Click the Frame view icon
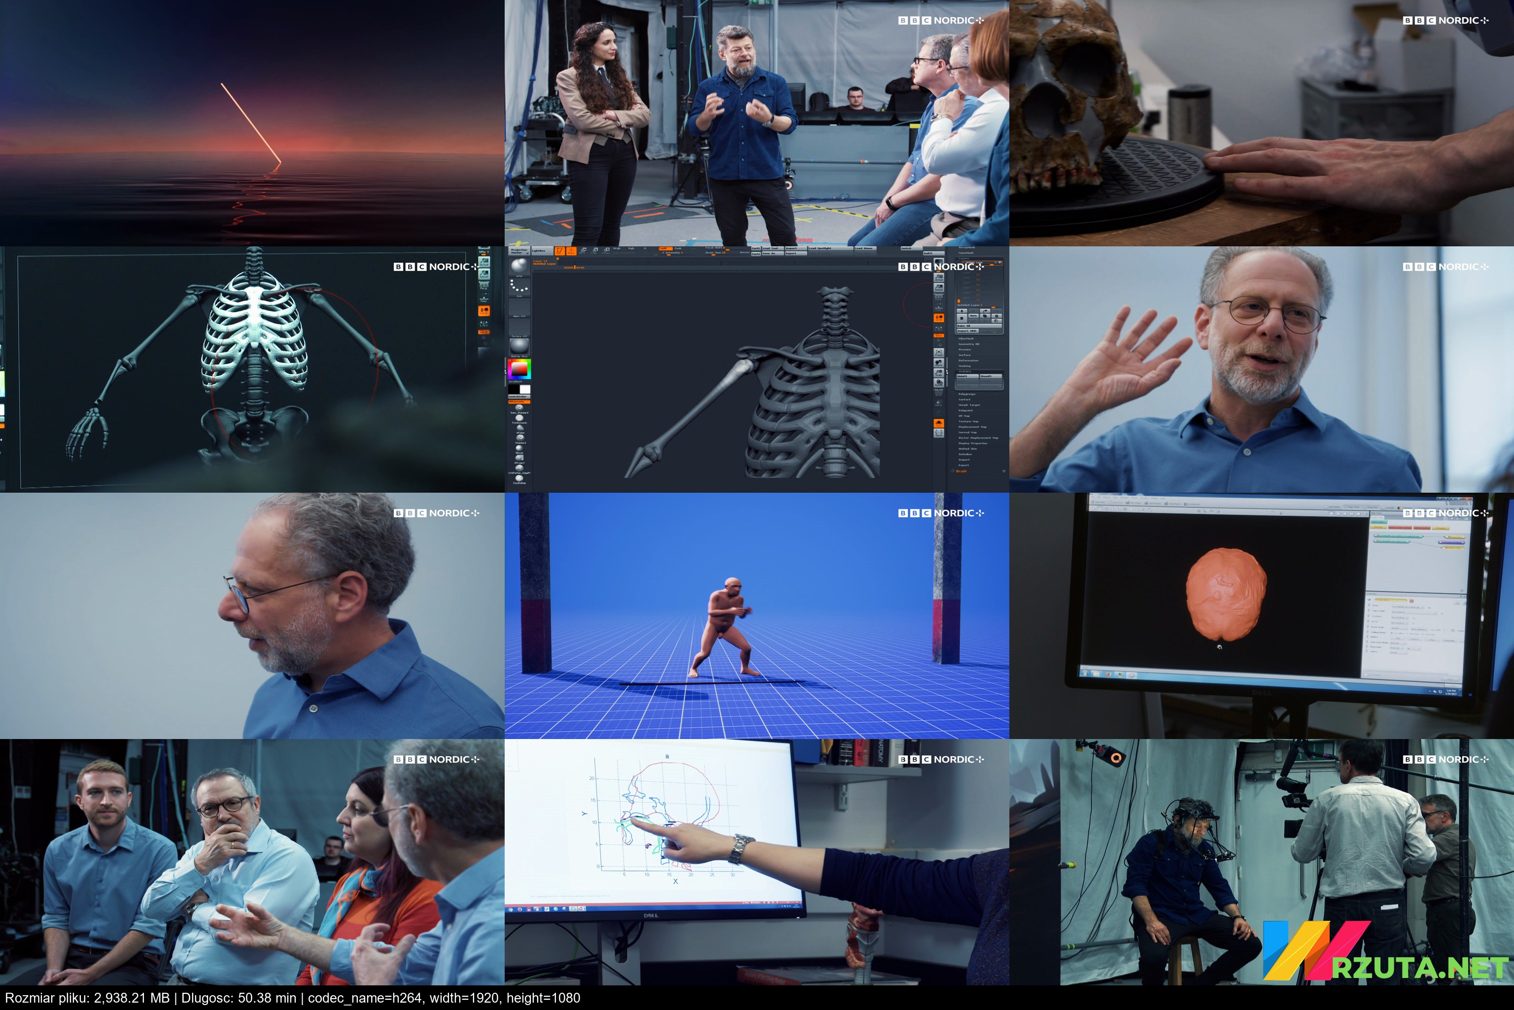The width and height of the screenshot is (1514, 1010). (939, 353)
